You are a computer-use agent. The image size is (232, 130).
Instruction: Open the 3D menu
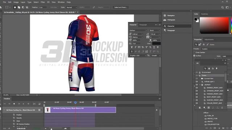[x=48, y=2]
